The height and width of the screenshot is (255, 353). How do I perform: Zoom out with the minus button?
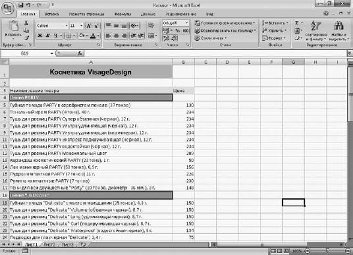[308, 250]
